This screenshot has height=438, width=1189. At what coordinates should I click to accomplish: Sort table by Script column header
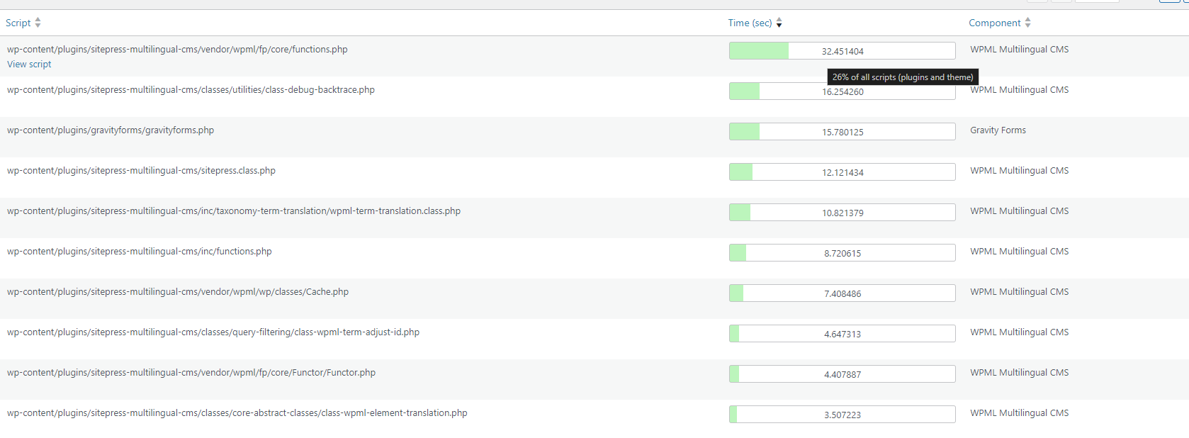pos(18,23)
